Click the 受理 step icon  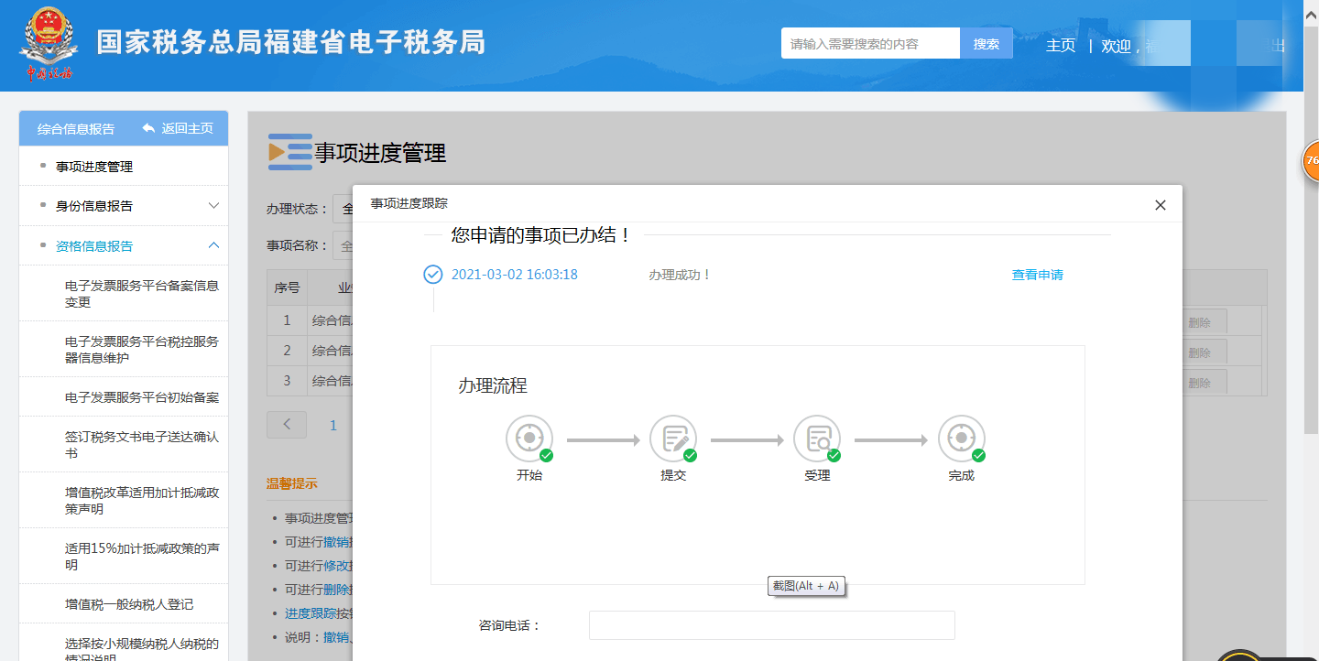tap(817, 439)
